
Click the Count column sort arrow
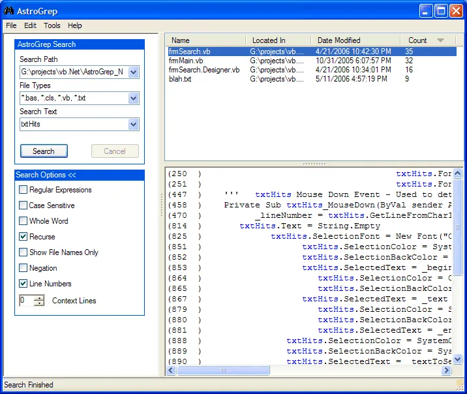click(440, 40)
